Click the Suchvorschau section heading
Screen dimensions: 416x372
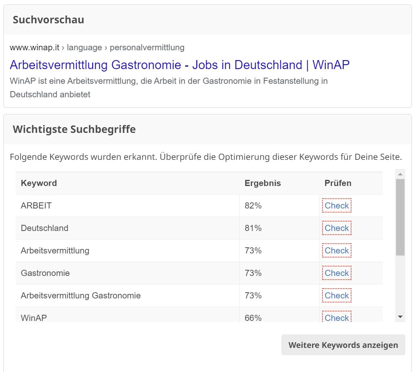tap(49, 20)
